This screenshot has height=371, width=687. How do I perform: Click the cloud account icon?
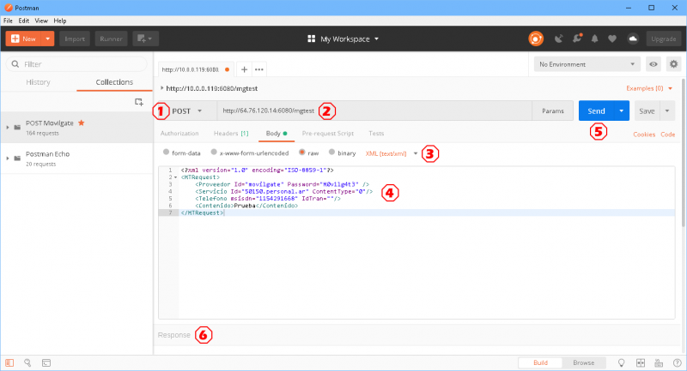[633, 39]
